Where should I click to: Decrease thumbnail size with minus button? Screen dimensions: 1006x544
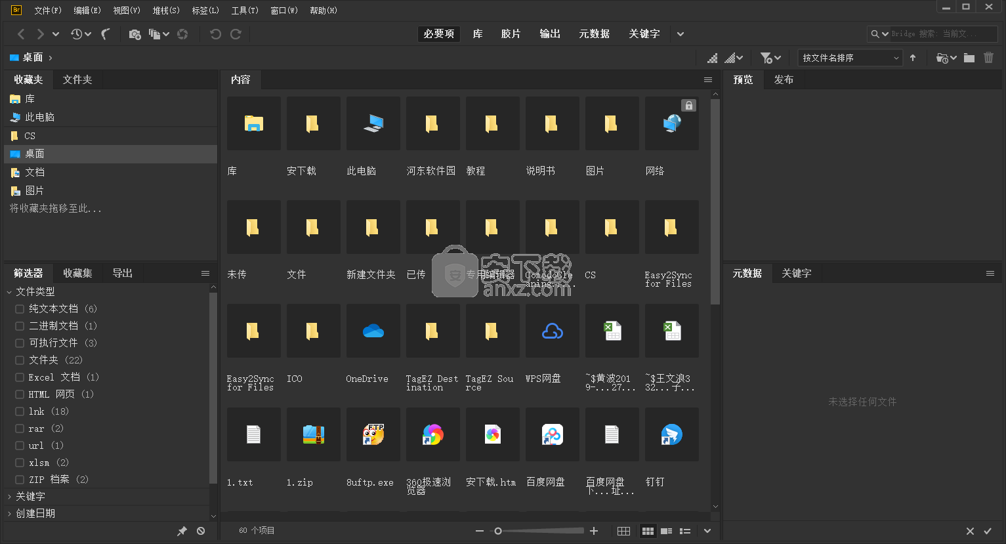click(480, 531)
